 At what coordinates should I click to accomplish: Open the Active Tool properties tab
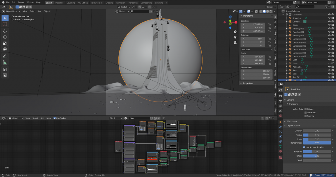281,90
